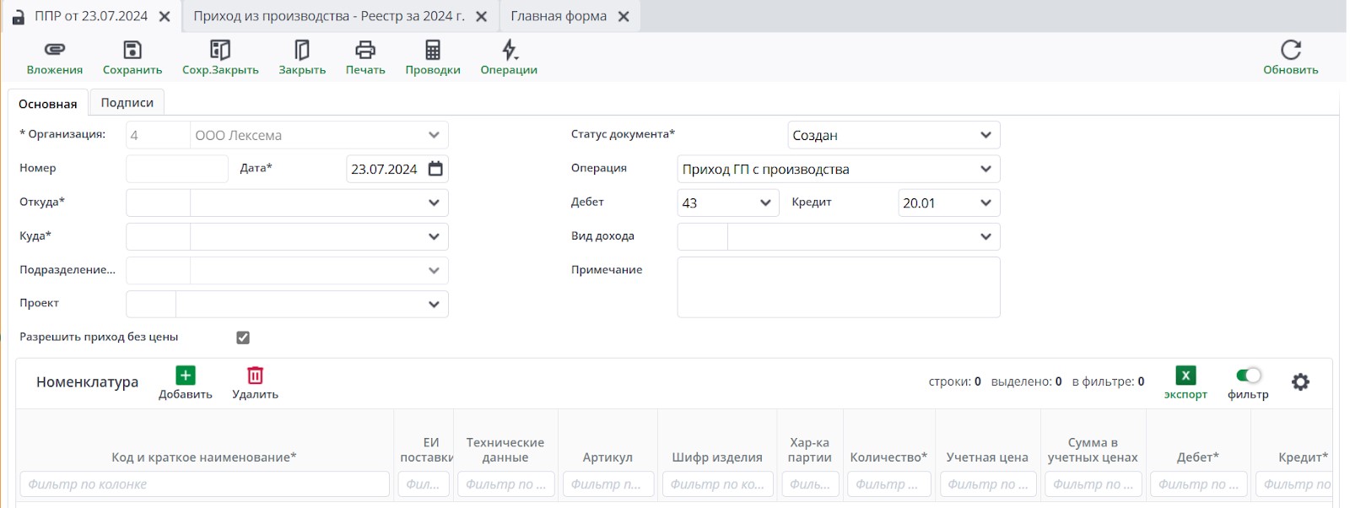Expand the Операция dropdown list
1350x508 pixels.
click(x=985, y=169)
